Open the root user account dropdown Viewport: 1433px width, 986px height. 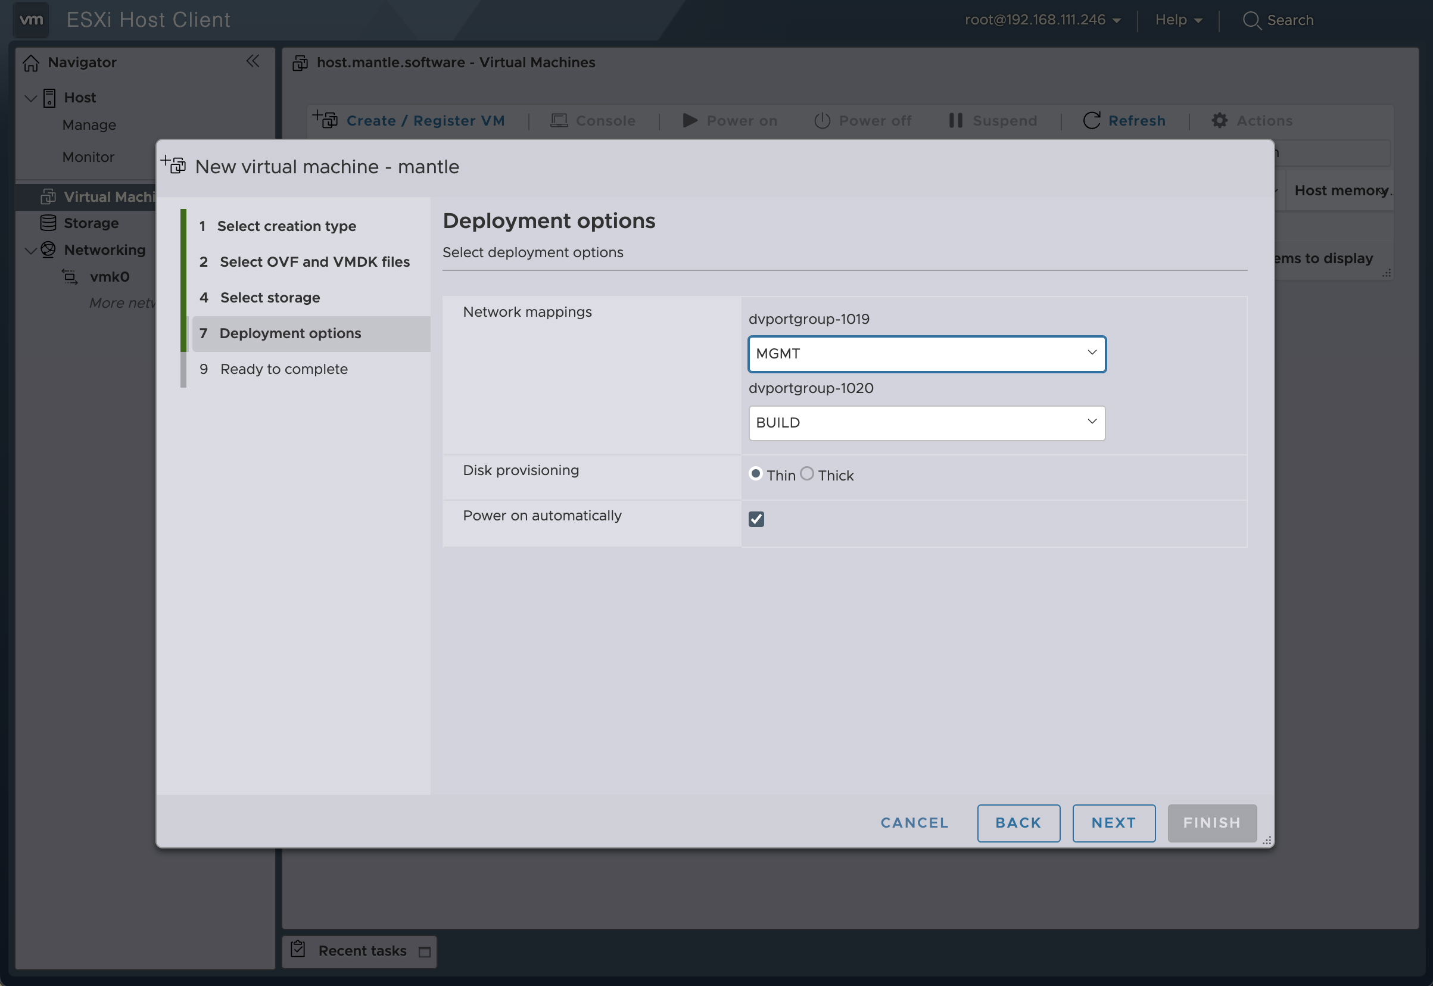(1042, 20)
